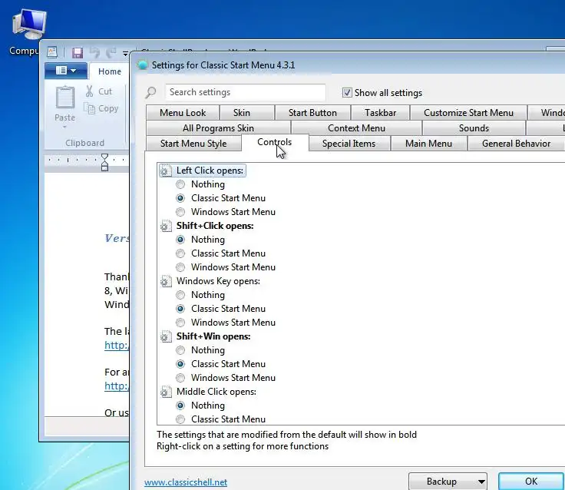This screenshot has height=490, width=565.
Task: Open the Context Menu tab
Action: [356, 128]
